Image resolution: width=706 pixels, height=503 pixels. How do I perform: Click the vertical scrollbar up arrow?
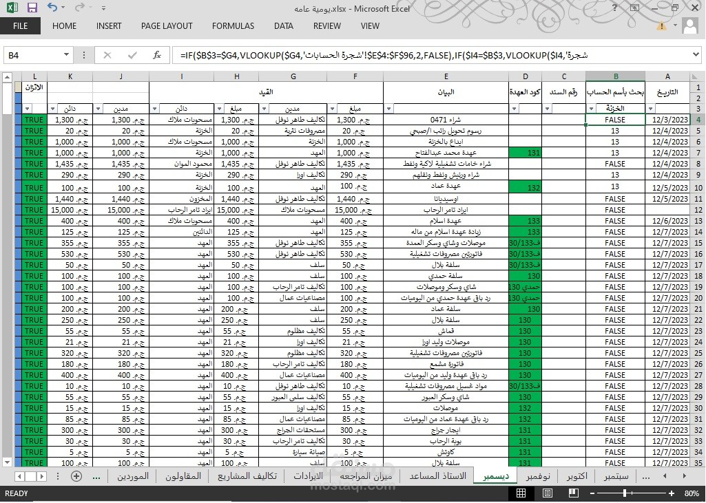pyautogui.click(x=7, y=77)
